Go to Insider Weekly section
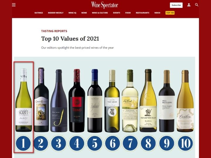211x158 pixels. click(56, 13)
